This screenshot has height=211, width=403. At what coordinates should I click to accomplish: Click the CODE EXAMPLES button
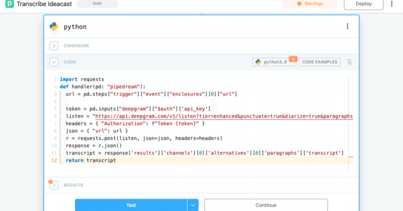pyautogui.click(x=320, y=62)
